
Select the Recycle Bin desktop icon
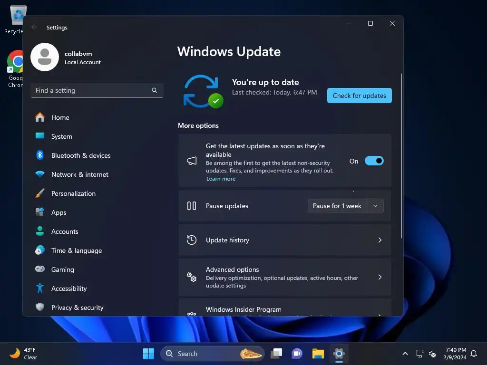pyautogui.click(x=14, y=19)
